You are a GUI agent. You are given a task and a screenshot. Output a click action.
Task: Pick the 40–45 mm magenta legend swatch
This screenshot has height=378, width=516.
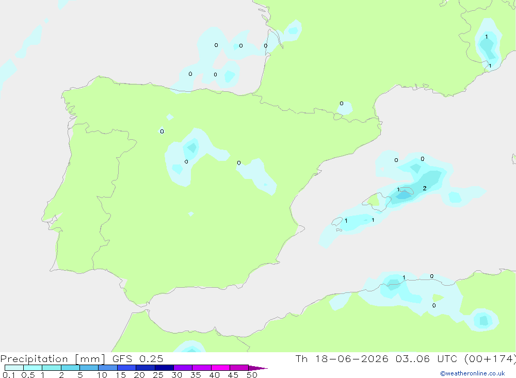click(x=220, y=368)
